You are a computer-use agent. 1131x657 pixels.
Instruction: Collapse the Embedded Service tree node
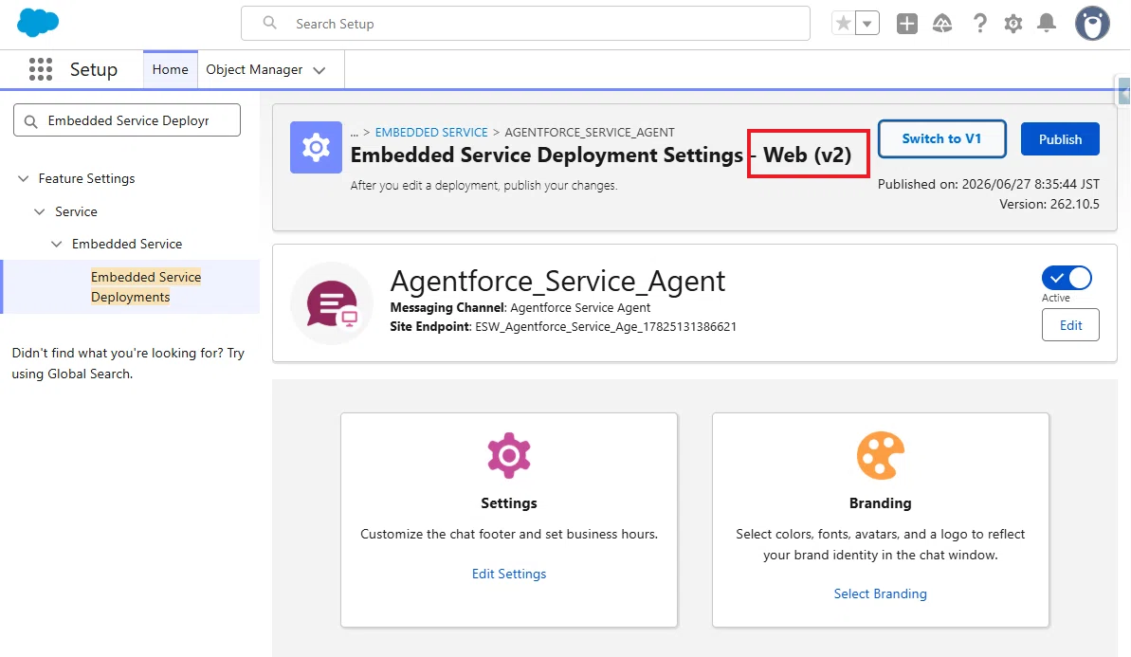57,244
